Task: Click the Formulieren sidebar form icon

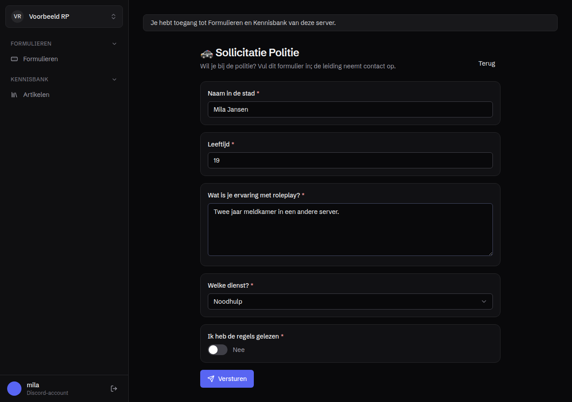Action: 14,59
